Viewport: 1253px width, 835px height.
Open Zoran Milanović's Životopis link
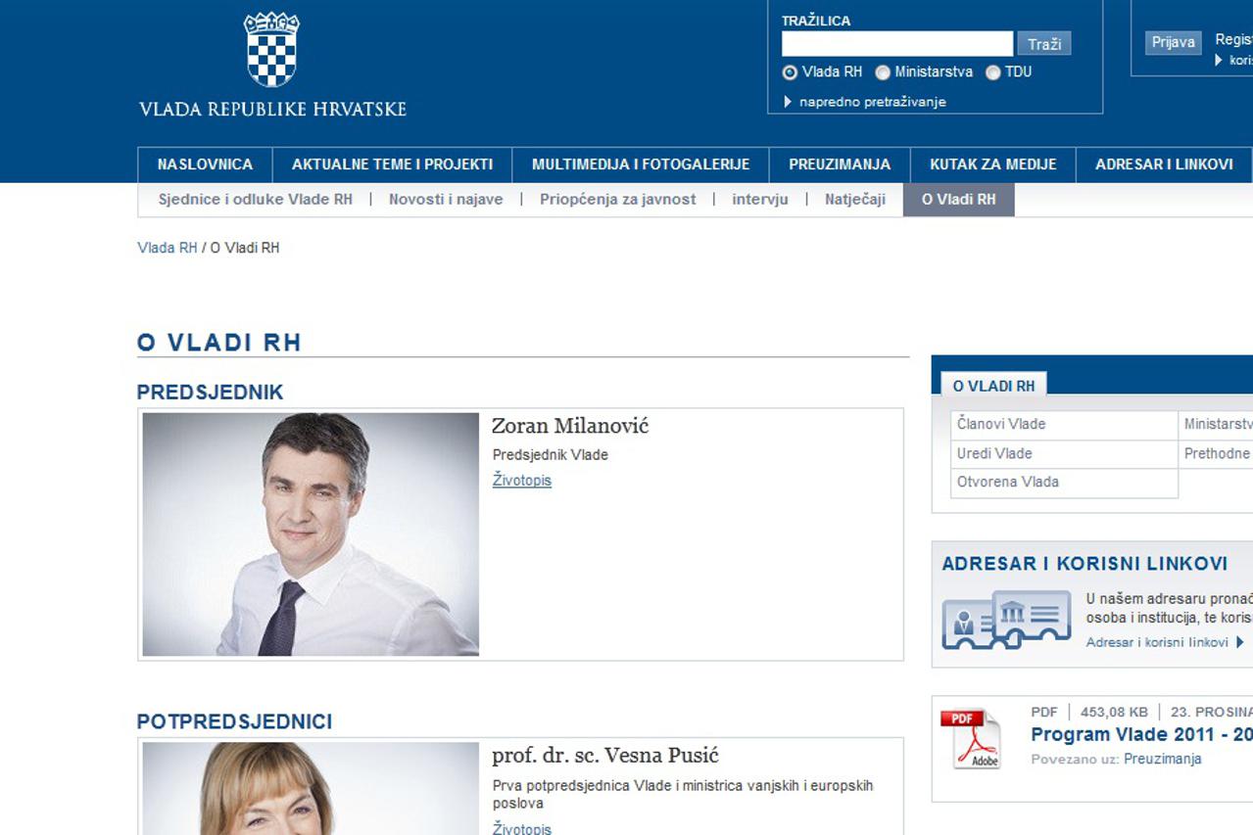(x=521, y=481)
